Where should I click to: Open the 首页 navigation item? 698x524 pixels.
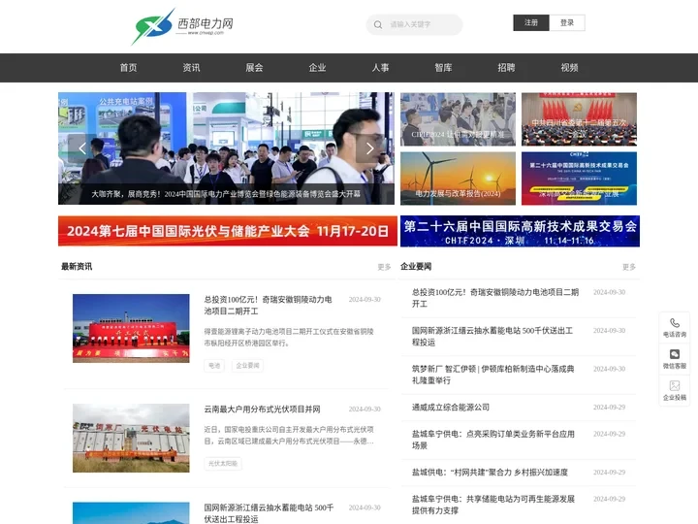[x=128, y=68]
